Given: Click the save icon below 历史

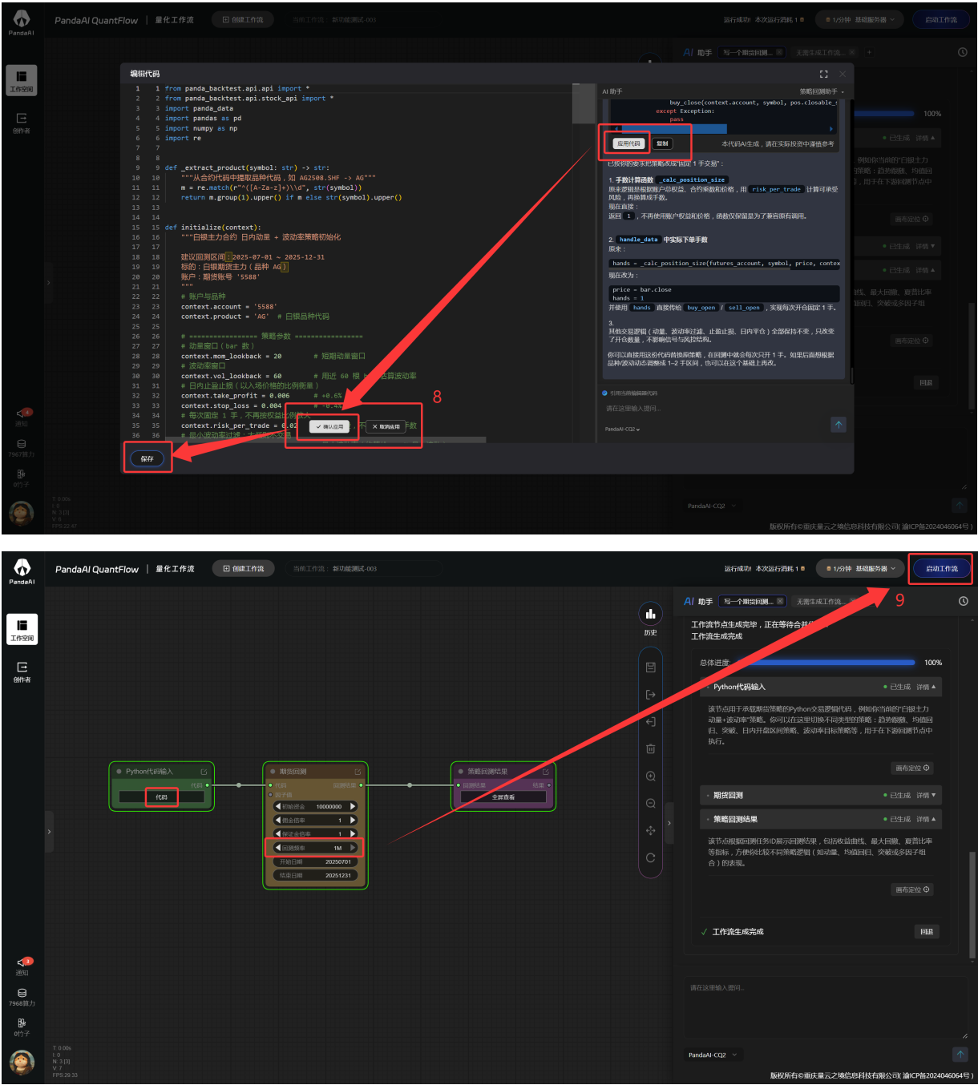Looking at the screenshot, I should point(650,667).
